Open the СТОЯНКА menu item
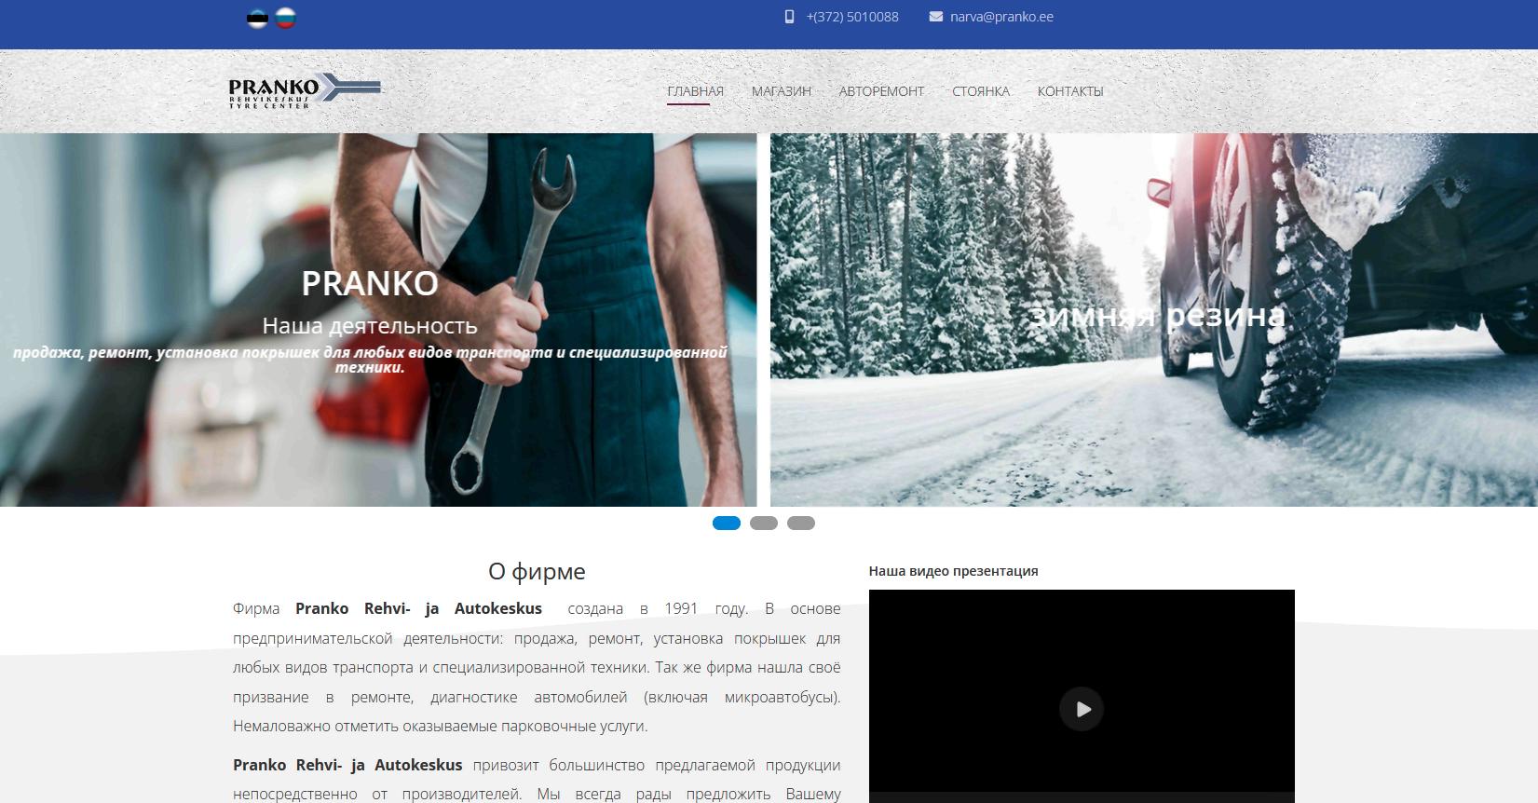The image size is (1538, 803). pos(981,91)
